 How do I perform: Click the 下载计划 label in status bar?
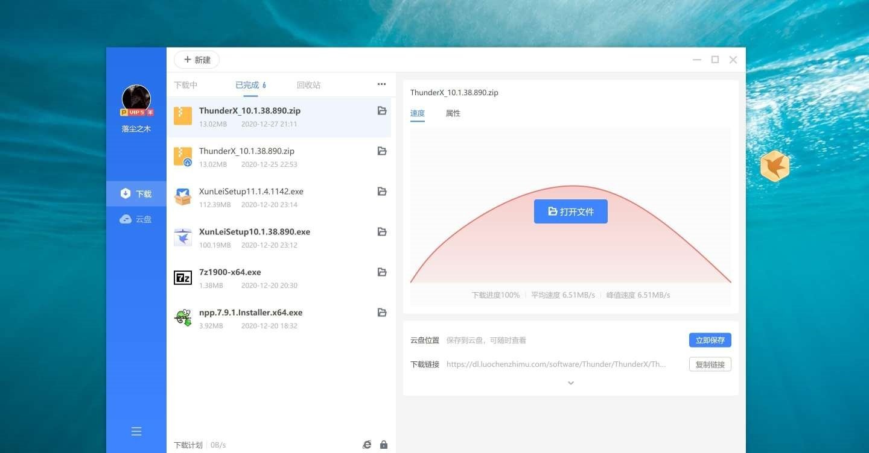pos(188,445)
